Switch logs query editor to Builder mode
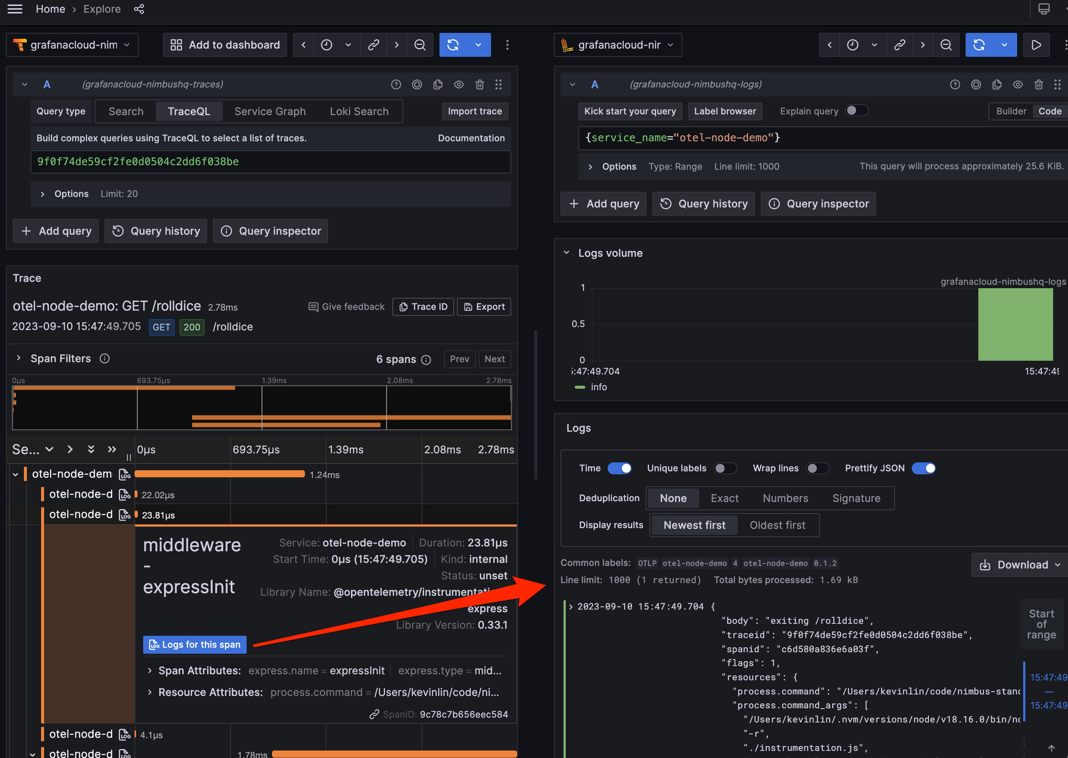 click(1011, 111)
